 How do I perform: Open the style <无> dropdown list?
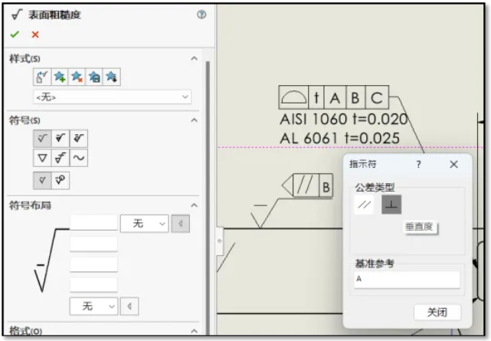coord(112,97)
